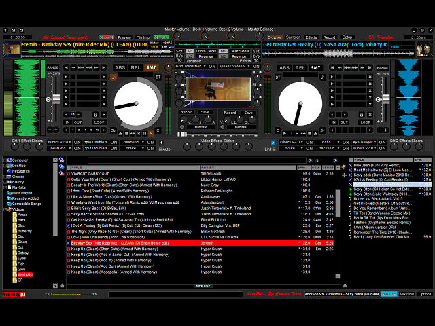Click the blue add virtual folder icon

click(x=62, y=166)
